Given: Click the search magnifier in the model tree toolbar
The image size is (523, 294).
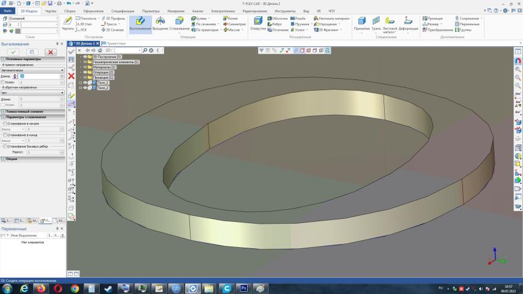Looking at the screenshot, I should click(x=145, y=51).
